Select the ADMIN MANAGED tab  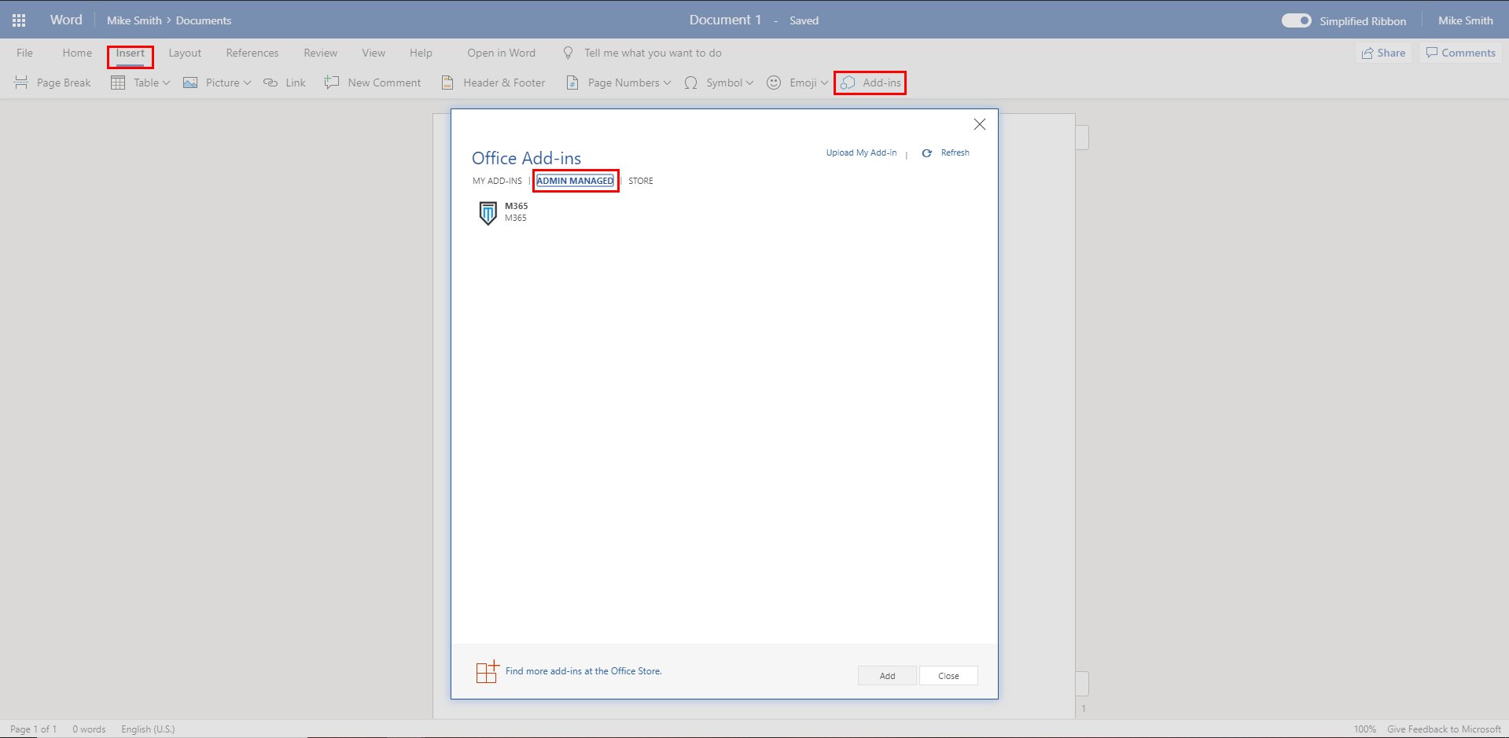pos(575,181)
